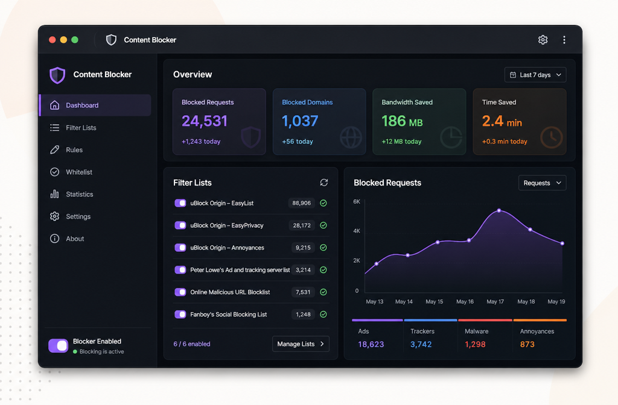The height and width of the screenshot is (405, 618).
Task: Disable Peter Lowe's Ad and tracking list
Action: [x=180, y=270]
